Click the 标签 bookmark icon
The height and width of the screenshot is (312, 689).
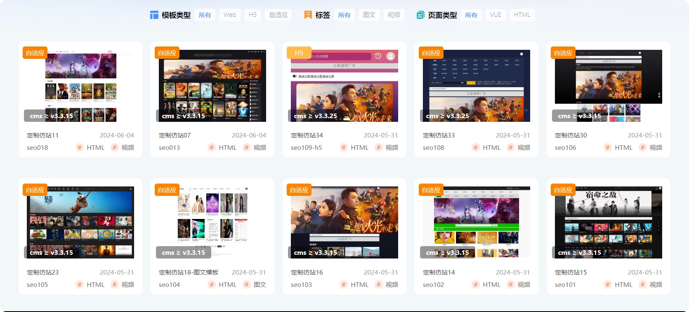tap(308, 15)
